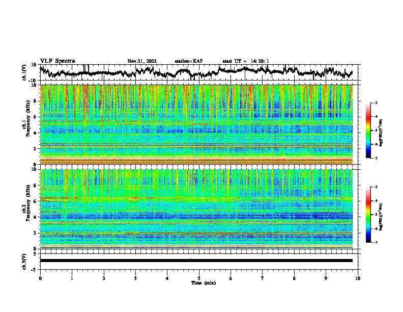Click the ch.1 spectrogram color scale bar
Screen dimensions: 403x312
point(368,131)
